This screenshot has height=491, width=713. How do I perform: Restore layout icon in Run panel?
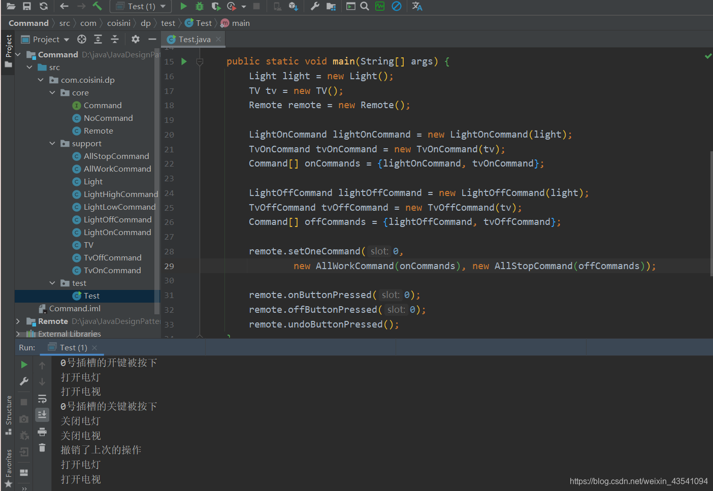[x=24, y=472]
